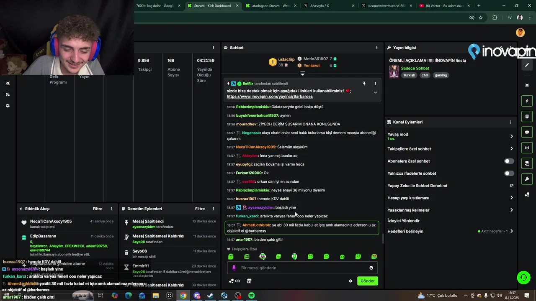Open chat settings gear beside Gönder

350,281
